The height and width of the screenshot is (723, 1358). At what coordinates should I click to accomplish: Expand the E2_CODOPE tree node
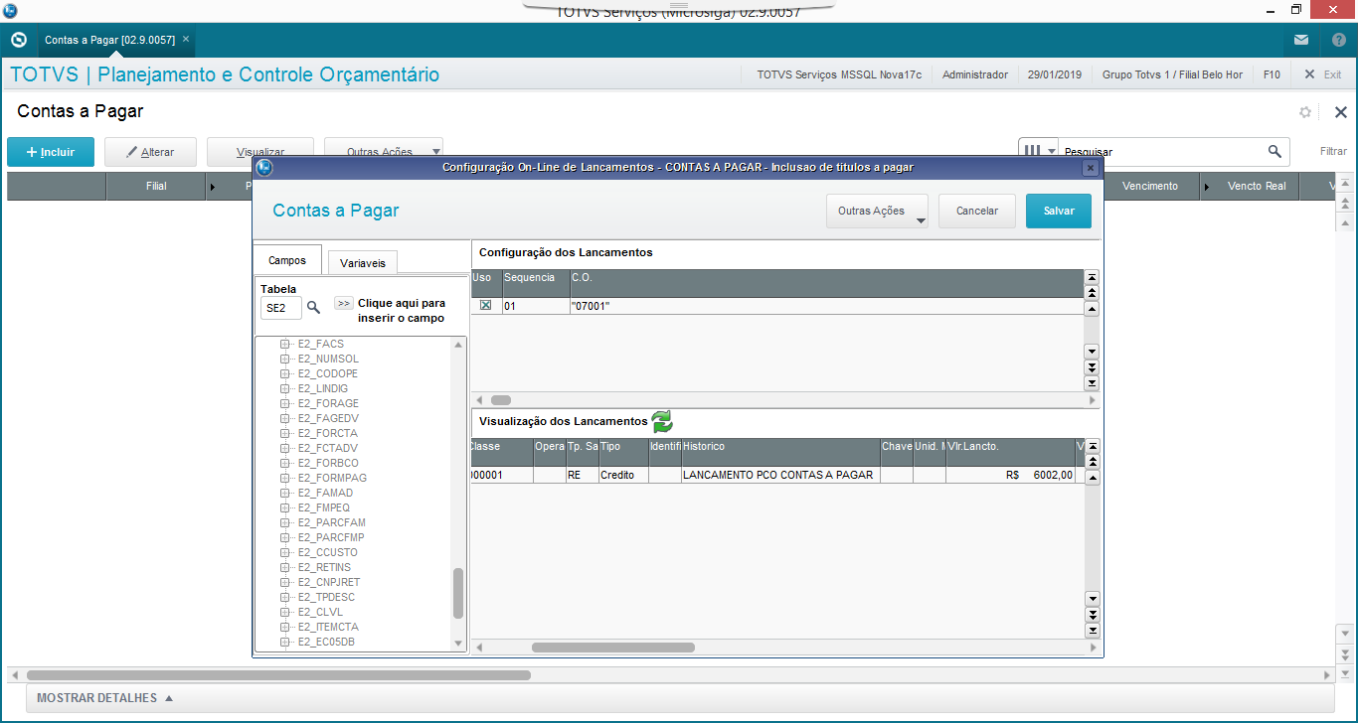coord(284,374)
